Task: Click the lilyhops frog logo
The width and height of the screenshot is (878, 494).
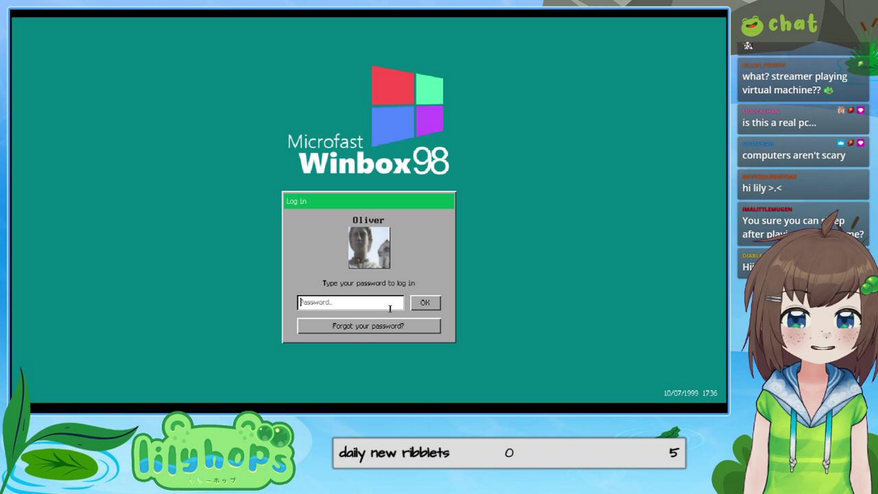Action: point(213,451)
